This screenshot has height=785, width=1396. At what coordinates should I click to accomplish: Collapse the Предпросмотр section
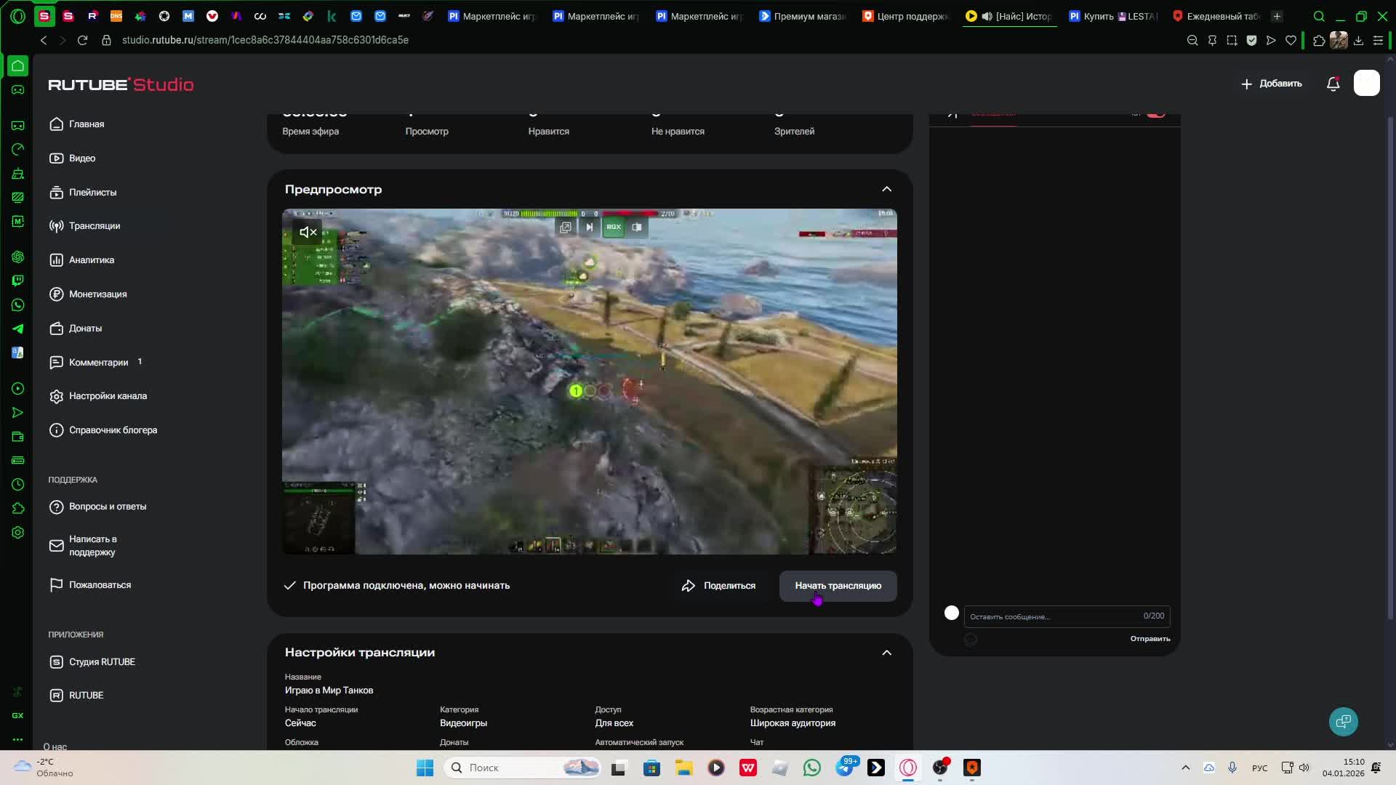click(x=886, y=190)
